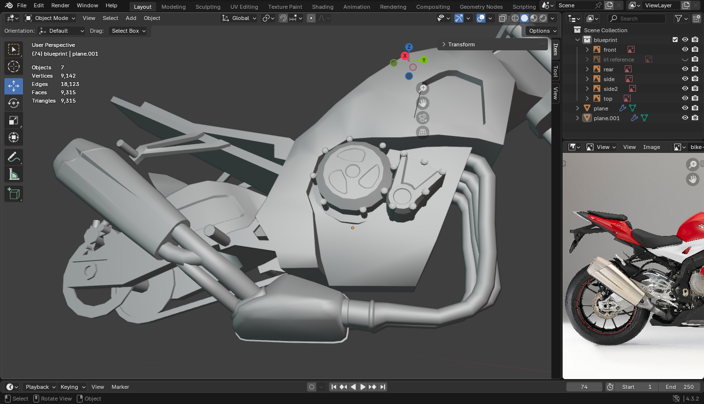The image size is (704, 404).
Task: Select the Rotate tool
Action: point(14,103)
